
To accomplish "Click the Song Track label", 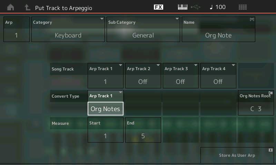I will tap(63, 69).
